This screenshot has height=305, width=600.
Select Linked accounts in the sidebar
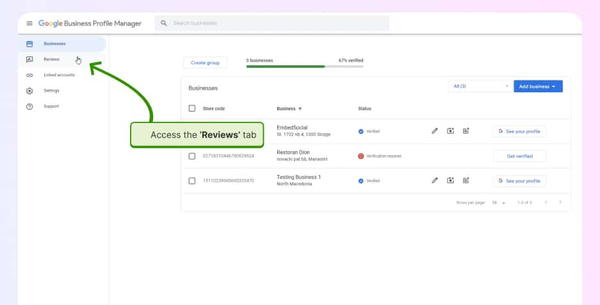59,75
